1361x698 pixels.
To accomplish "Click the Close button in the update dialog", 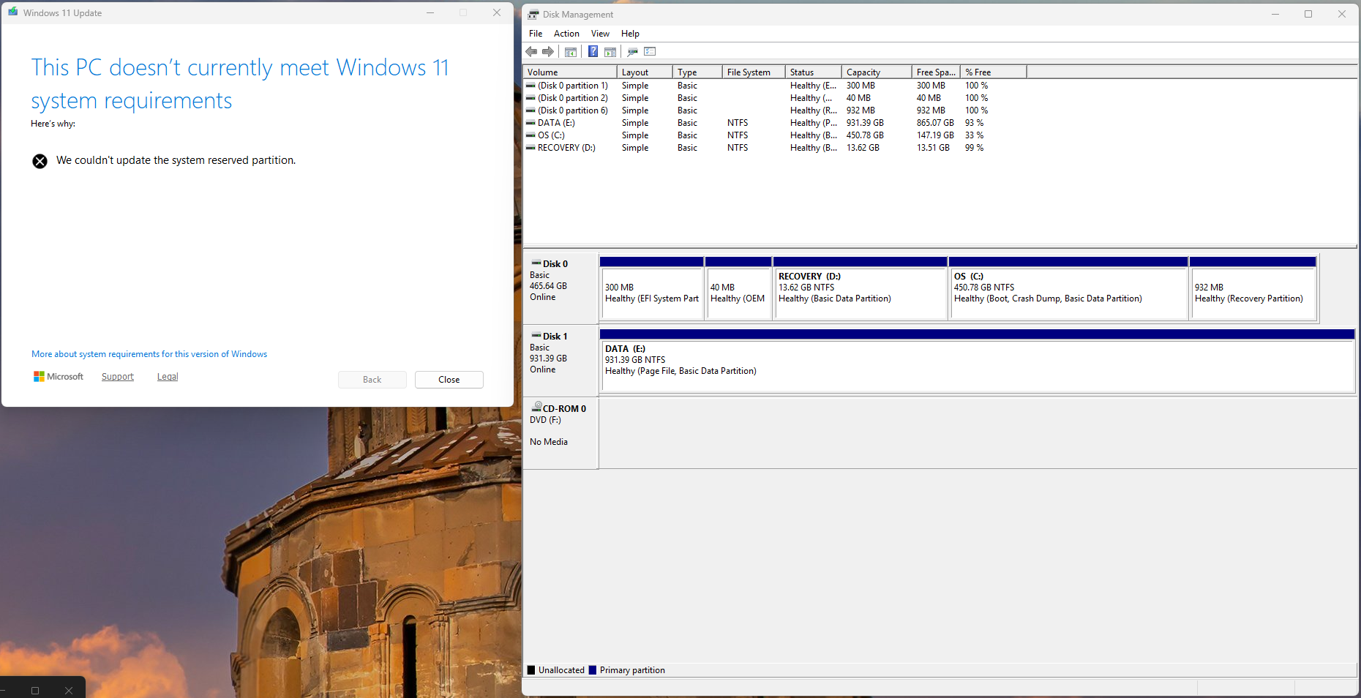I will pos(449,379).
